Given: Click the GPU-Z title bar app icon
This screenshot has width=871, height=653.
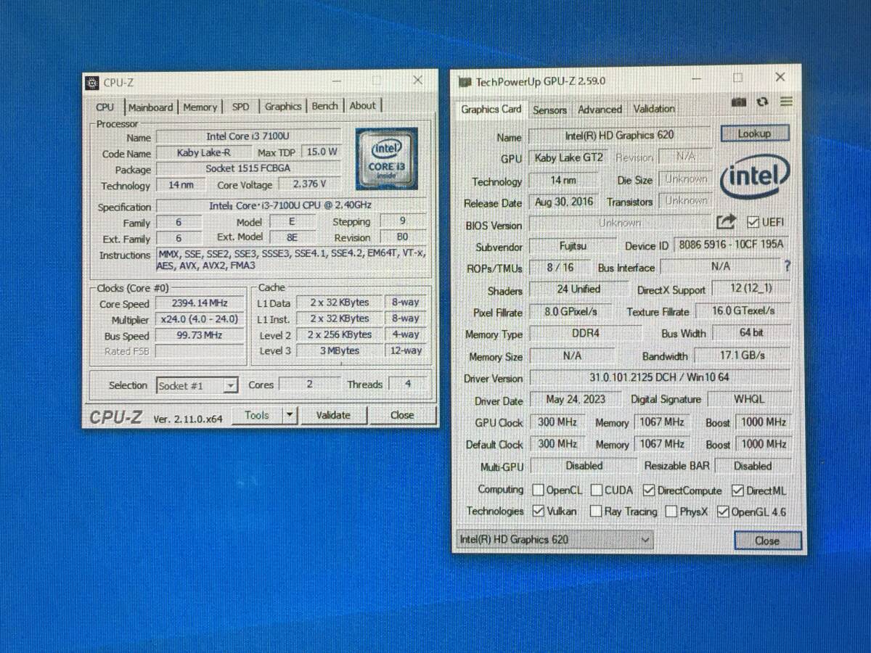Looking at the screenshot, I should (464, 82).
